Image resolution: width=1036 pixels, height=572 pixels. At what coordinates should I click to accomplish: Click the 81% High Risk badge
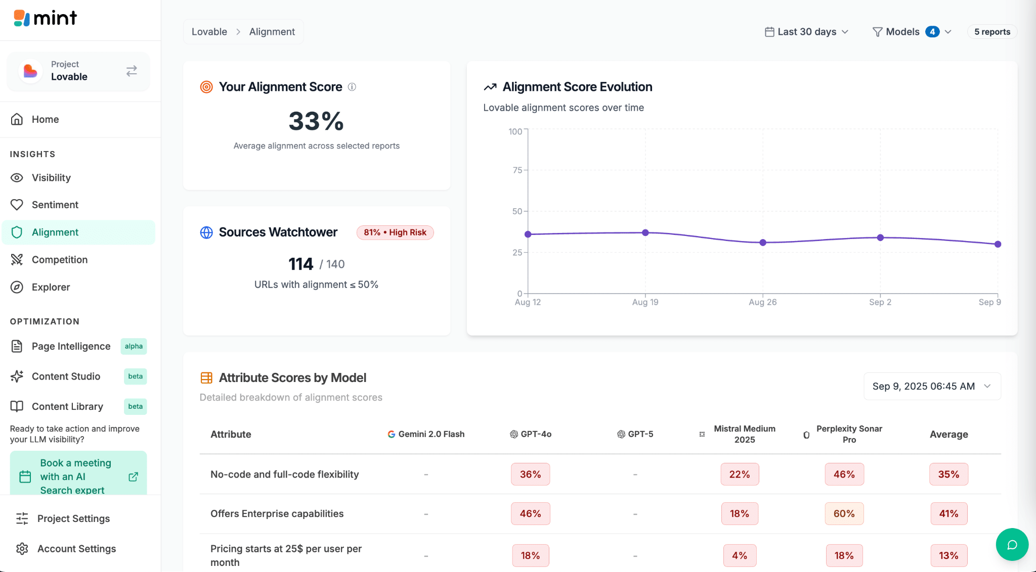395,232
